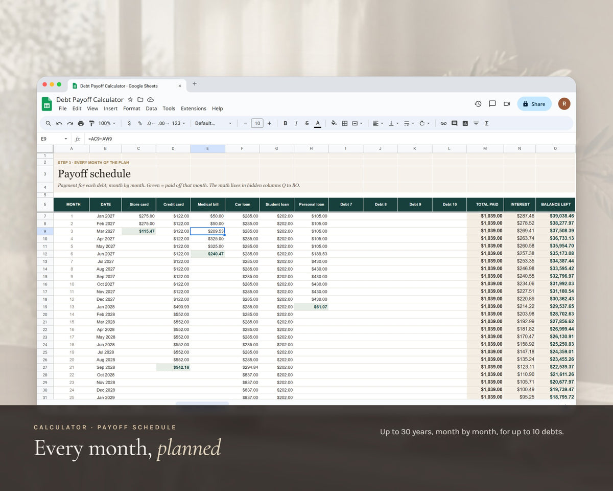Create a filter
The height and width of the screenshot is (491, 613).
(x=476, y=123)
